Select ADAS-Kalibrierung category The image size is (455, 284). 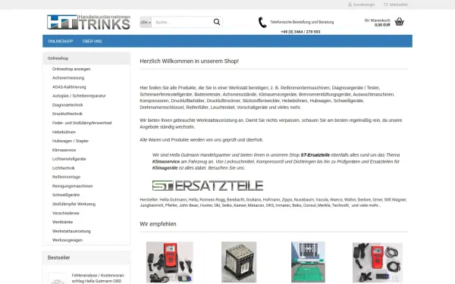(69, 87)
